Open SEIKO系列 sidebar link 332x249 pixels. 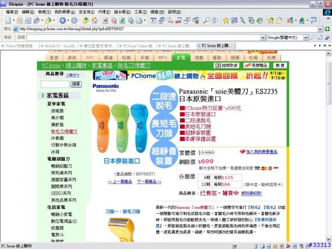61,193
